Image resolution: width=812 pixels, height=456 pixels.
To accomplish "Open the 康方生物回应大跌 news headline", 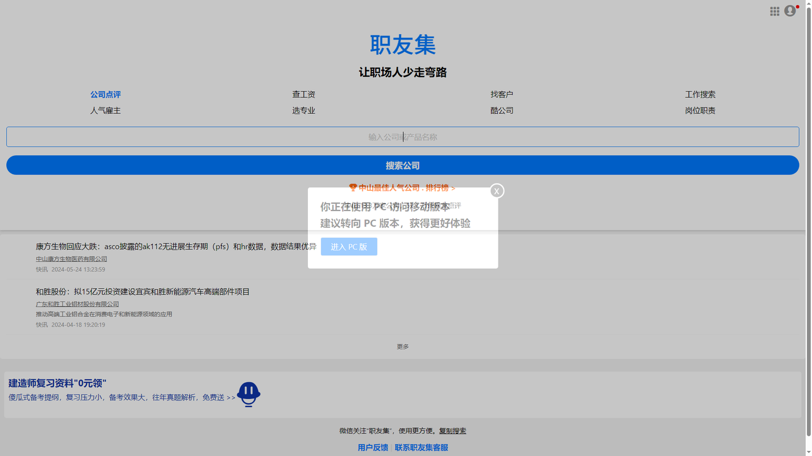I will (176, 247).
